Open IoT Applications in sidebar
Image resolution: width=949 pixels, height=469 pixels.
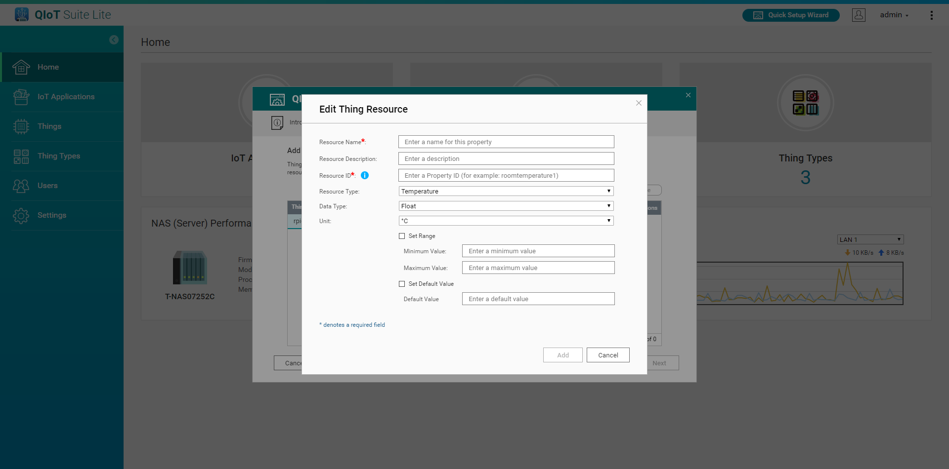point(66,97)
